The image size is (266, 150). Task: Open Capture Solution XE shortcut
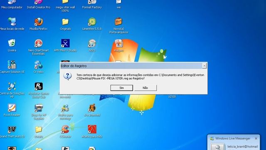point(12,67)
